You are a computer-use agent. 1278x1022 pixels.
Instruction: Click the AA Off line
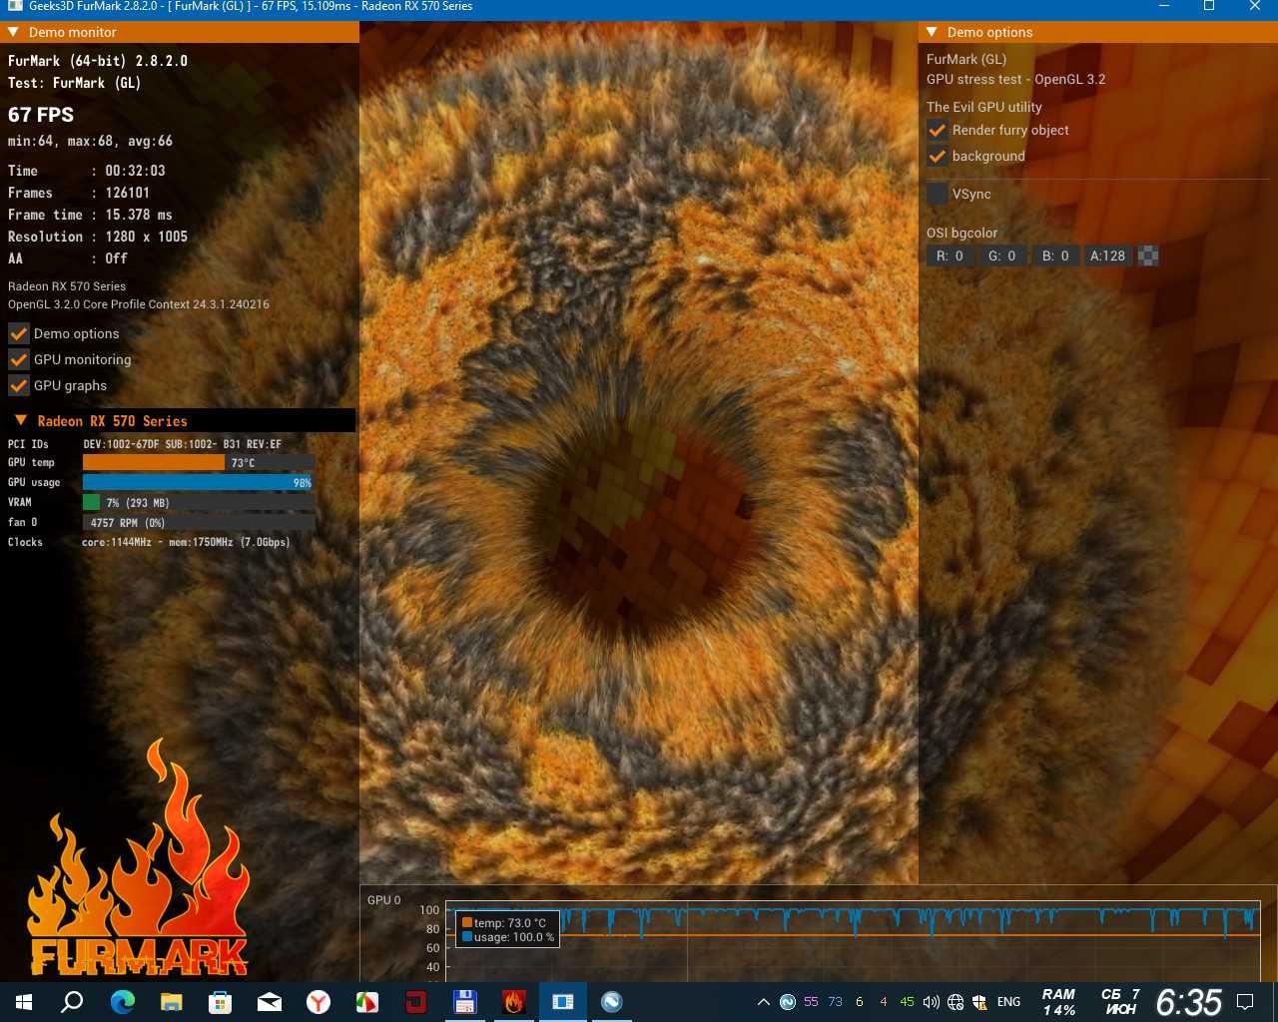[68, 258]
